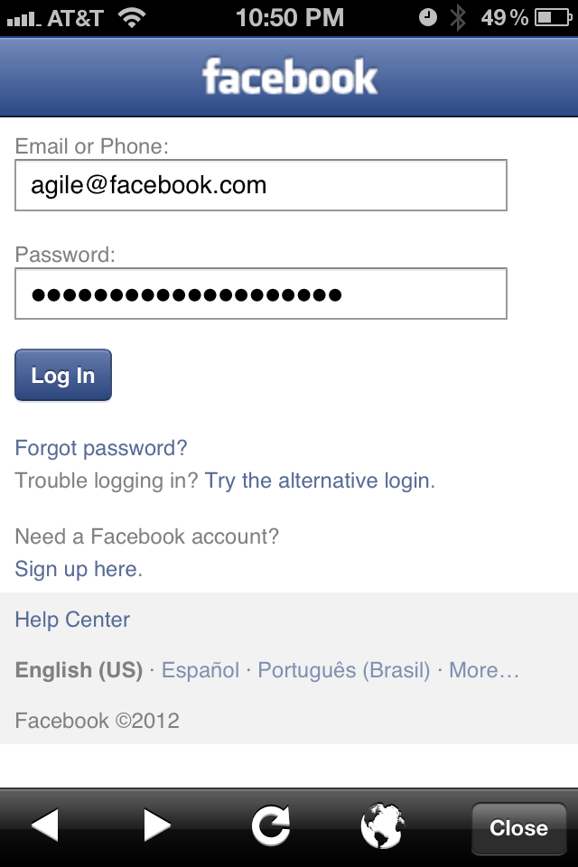Tap the browser back arrow icon

(45, 825)
